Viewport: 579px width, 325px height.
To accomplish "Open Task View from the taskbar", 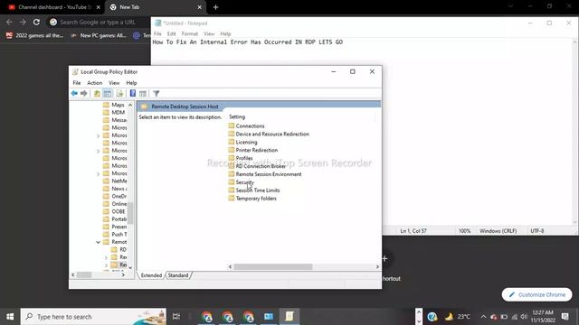I will click(176, 317).
